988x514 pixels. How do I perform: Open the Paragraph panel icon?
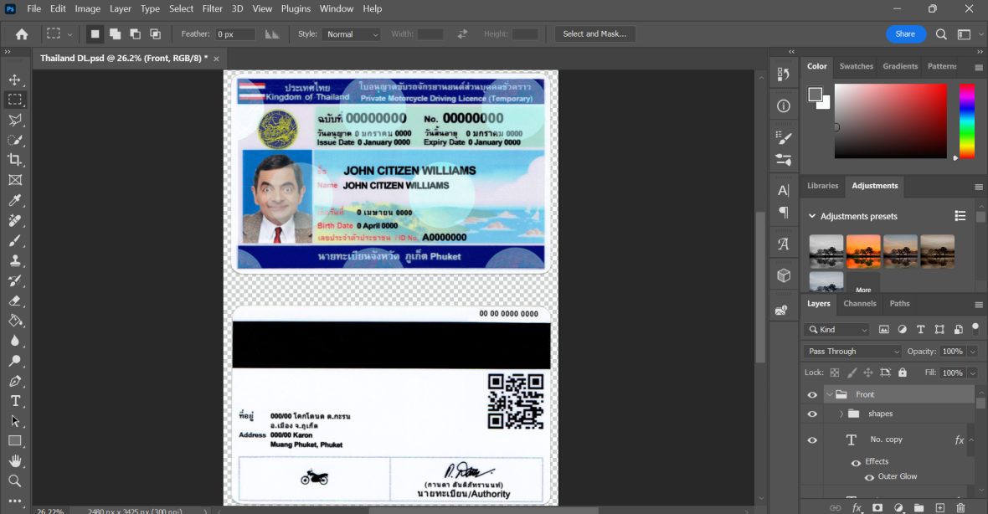point(783,213)
